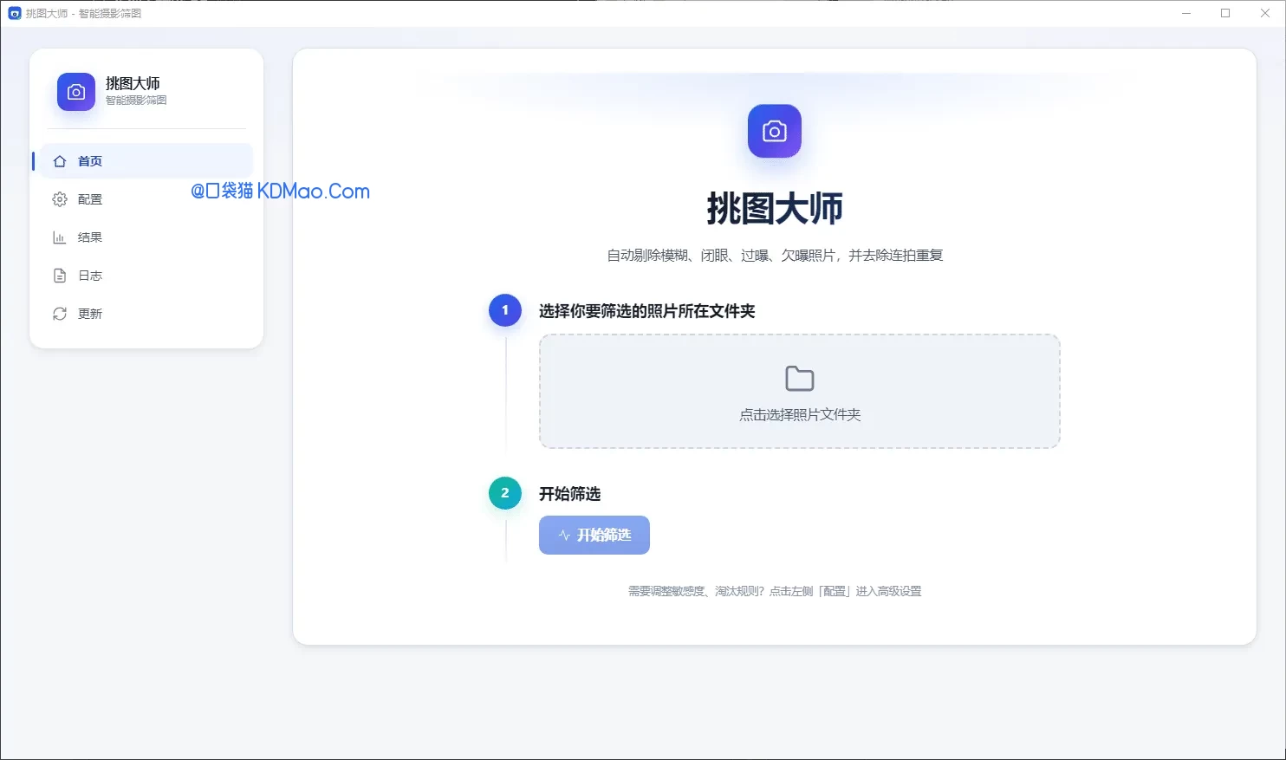Click sidebar 智能摄影筛图 subtitle
Screen dimensions: 1286x760
pos(136,101)
